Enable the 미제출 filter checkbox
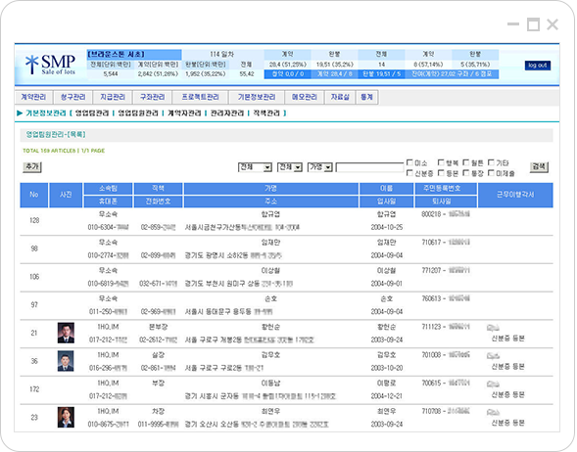Image resolution: width=577 pixels, height=452 pixels. tap(491, 173)
